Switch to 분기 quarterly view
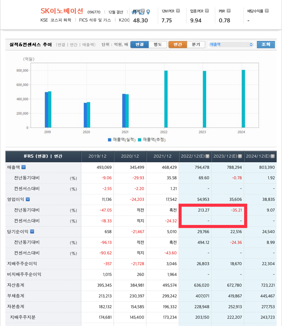This screenshot has height=326, width=282. pos(196,45)
